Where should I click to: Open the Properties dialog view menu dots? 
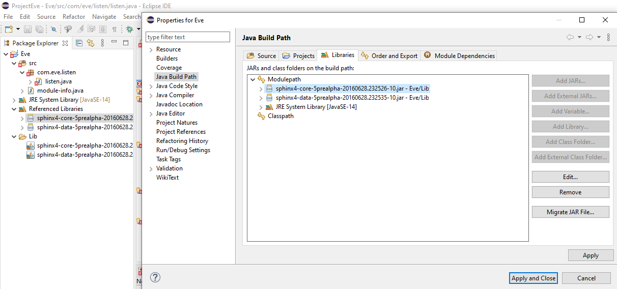[609, 37]
